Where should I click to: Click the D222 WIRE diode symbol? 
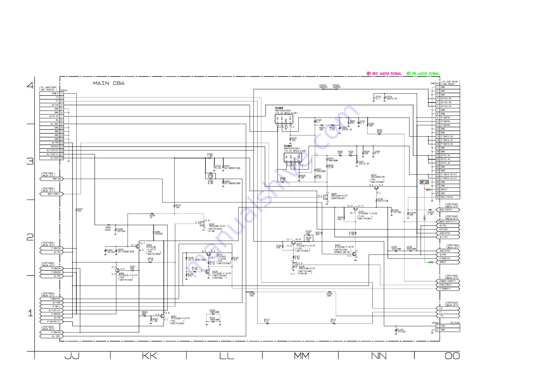[x=379, y=134]
